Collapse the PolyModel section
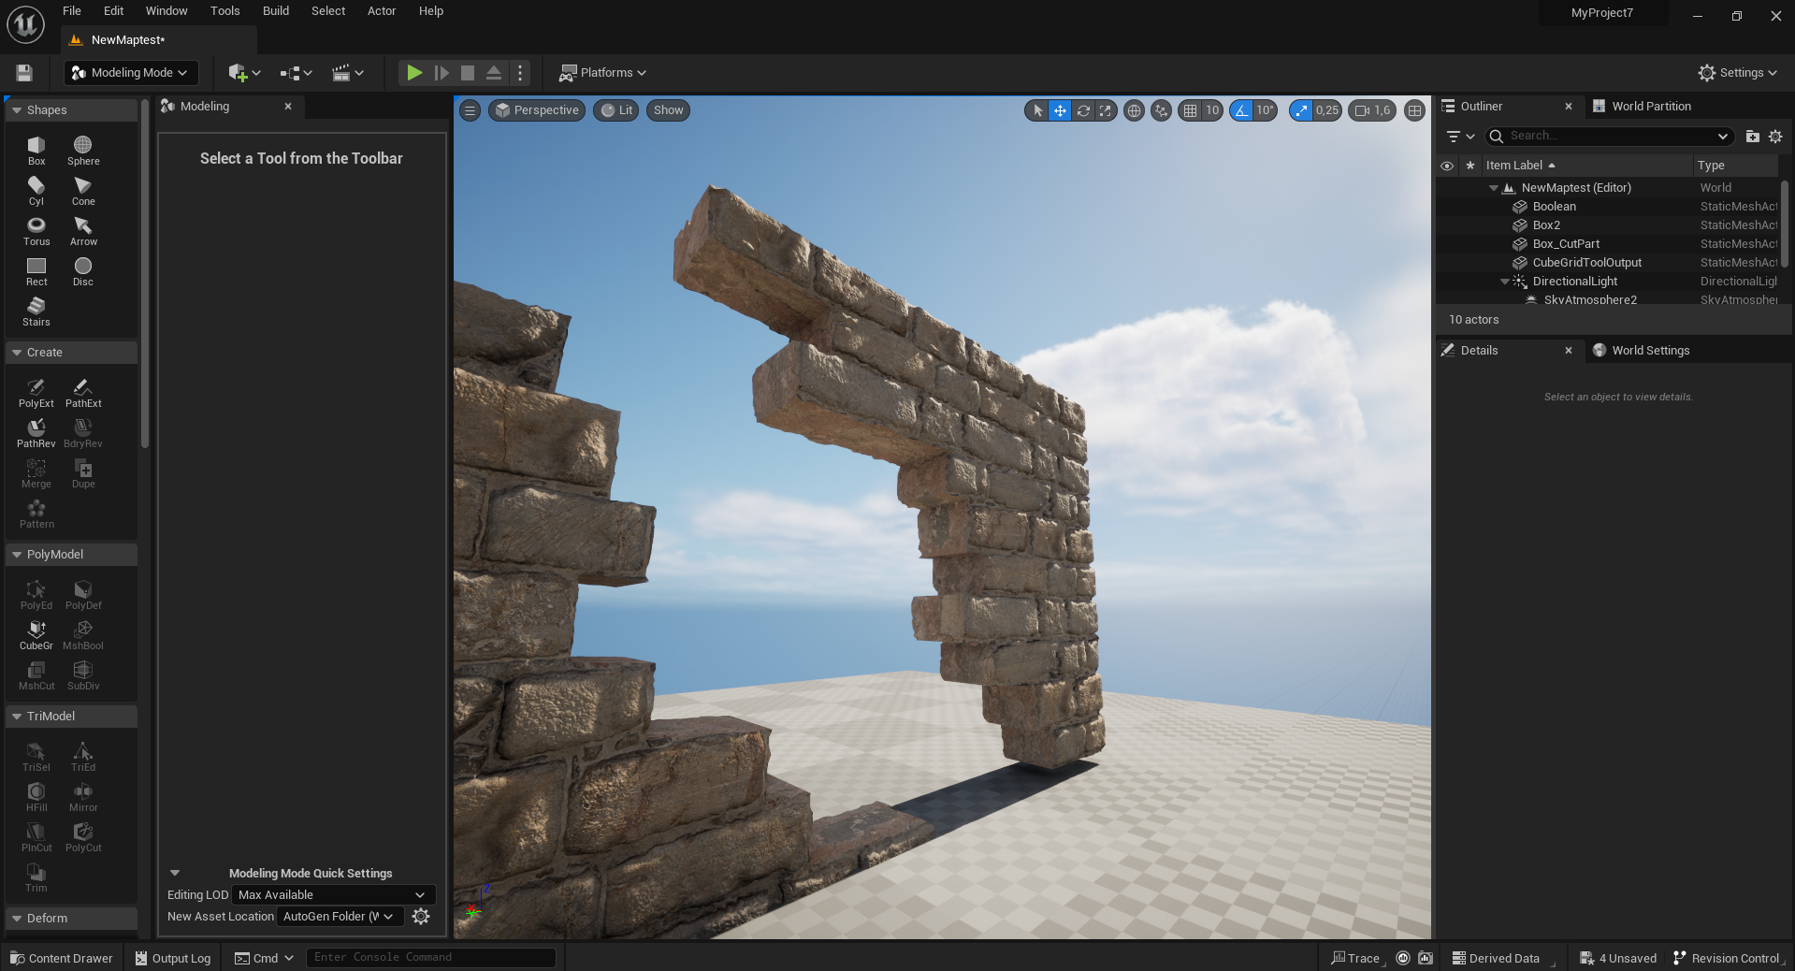 (17, 555)
